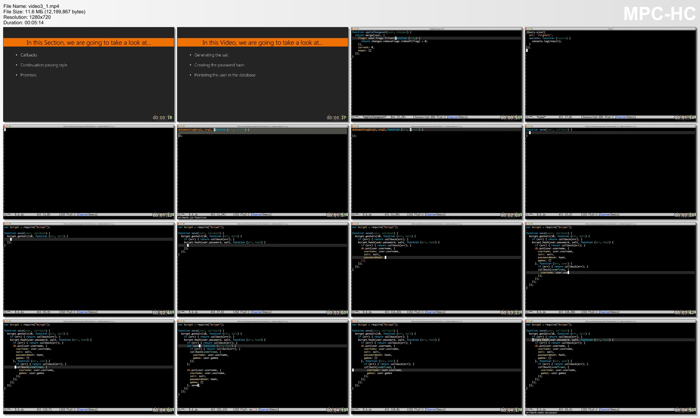The width and height of the screenshot is (700, 418).
Task: Open the thumbnail stamped 00:00:18
Action: [89, 75]
